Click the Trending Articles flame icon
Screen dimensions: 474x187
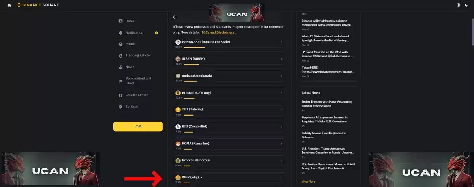coord(121,56)
